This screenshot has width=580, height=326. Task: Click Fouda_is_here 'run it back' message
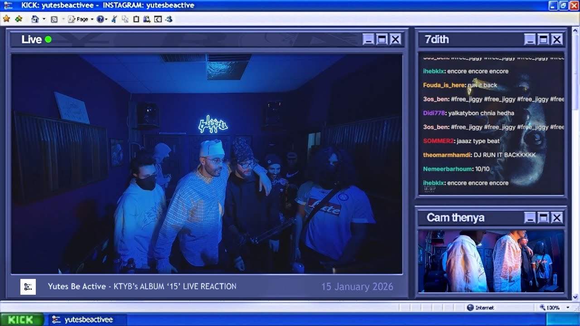[x=460, y=85]
